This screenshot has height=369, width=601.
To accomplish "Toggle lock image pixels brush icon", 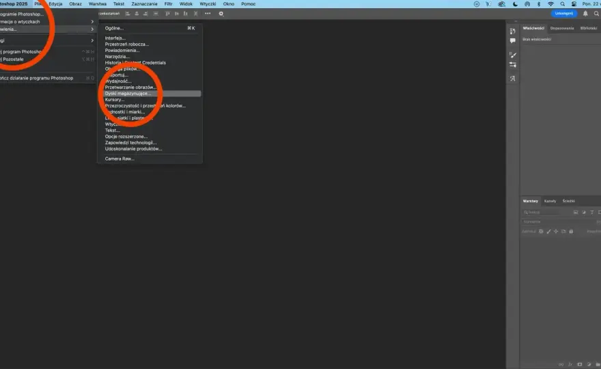I will tap(548, 231).
